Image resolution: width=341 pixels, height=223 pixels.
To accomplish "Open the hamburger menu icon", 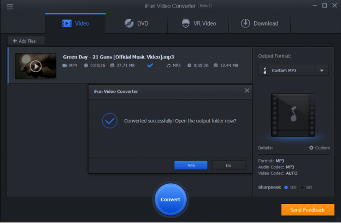I will coord(10,7).
